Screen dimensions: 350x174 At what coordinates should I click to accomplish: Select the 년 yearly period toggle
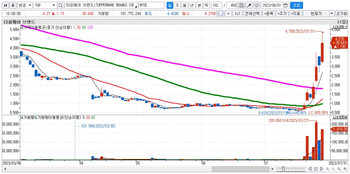[192, 5]
